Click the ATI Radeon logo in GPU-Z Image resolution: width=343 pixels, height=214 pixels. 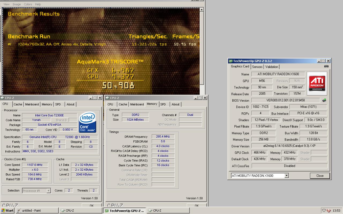317,83
